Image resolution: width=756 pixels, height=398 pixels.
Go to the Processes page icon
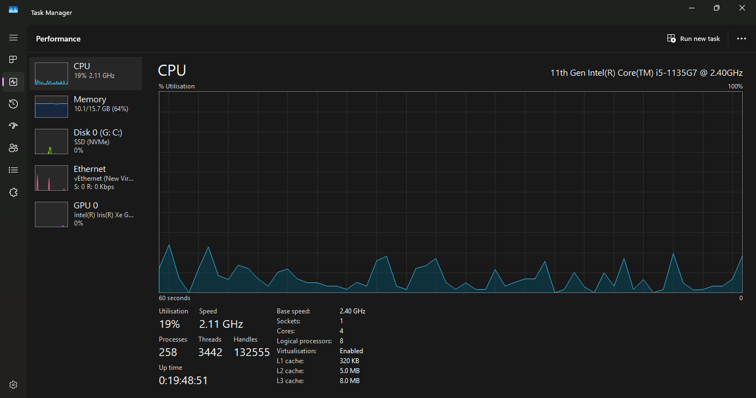click(x=13, y=60)
